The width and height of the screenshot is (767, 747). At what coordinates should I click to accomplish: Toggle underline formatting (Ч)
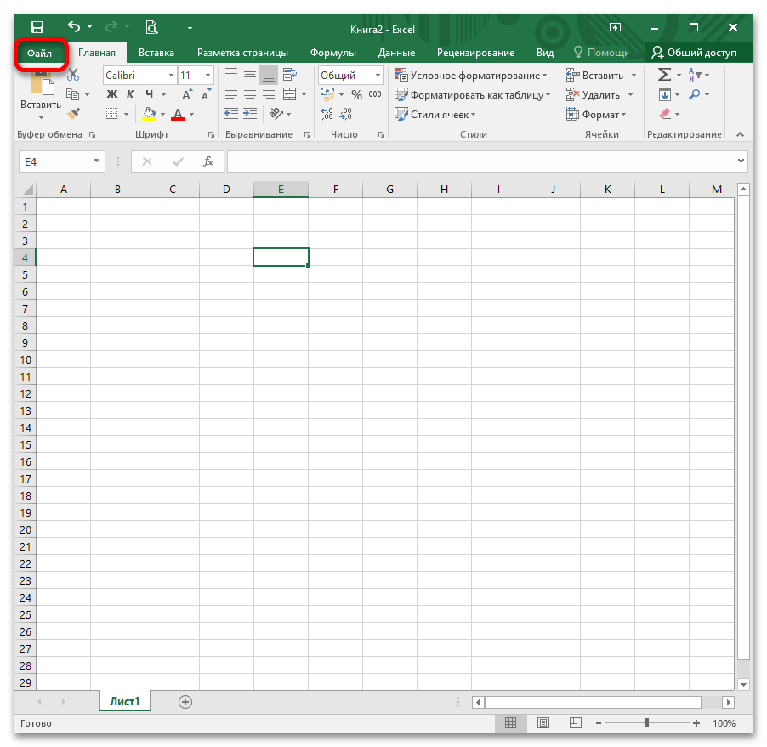point(149,94)
